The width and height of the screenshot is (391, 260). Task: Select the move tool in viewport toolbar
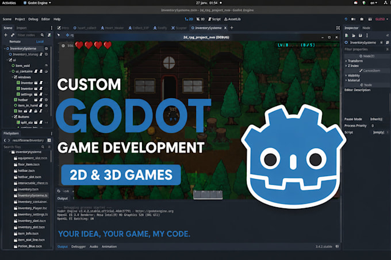tap(67, 35)
